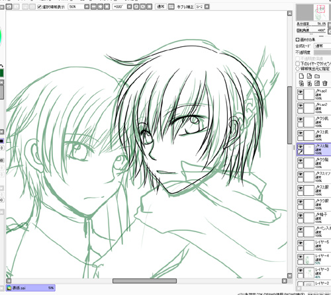This screenshot has height=295, width=331.
Task: Open the 合成モード blend mode combo box
Action: click(322, 46)
